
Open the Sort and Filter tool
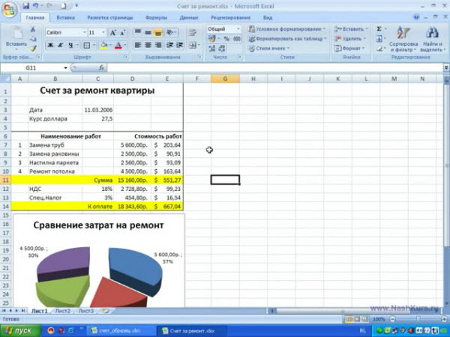point(403,39)
